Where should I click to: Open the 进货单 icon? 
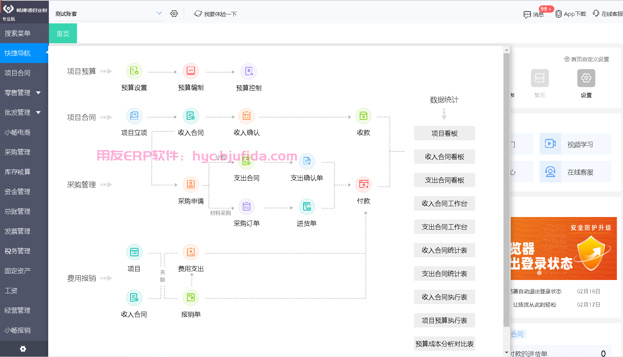pos(307,207)
